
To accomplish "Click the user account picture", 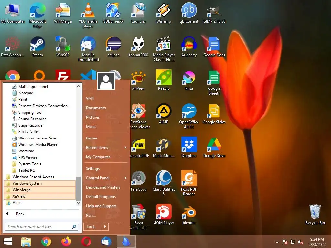I will coord(106,81).
